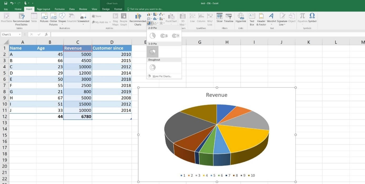Select the 3-D Pie chart option
Viewport: 365px width, 184px height.
[152, 51]
